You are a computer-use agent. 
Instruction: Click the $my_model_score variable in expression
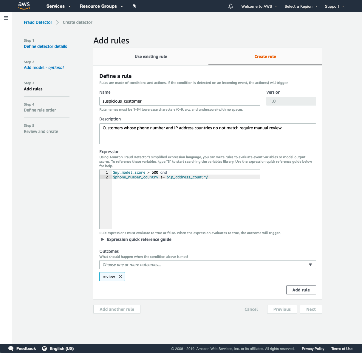tap(129, 172)
